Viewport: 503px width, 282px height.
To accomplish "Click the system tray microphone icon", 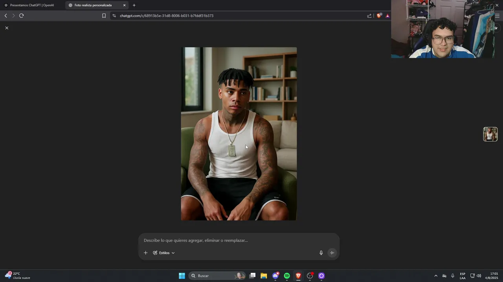I will [x=453, y=276].
